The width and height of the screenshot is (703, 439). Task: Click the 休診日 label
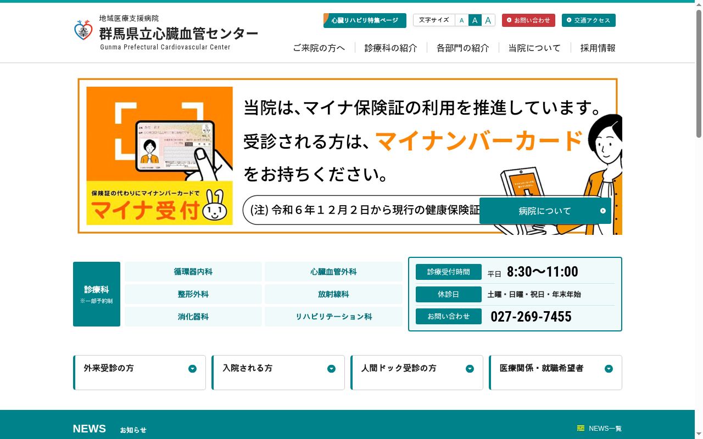(x=449, y=294)
